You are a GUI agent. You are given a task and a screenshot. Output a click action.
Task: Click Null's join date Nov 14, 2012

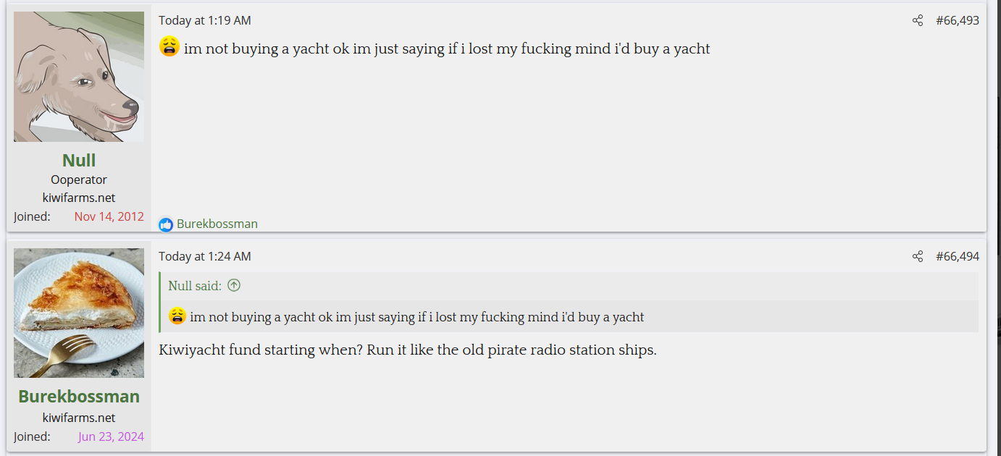[x=109, y=216]
